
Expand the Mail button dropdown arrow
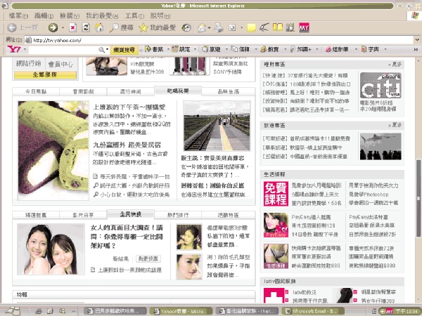[x=209, y=27]
